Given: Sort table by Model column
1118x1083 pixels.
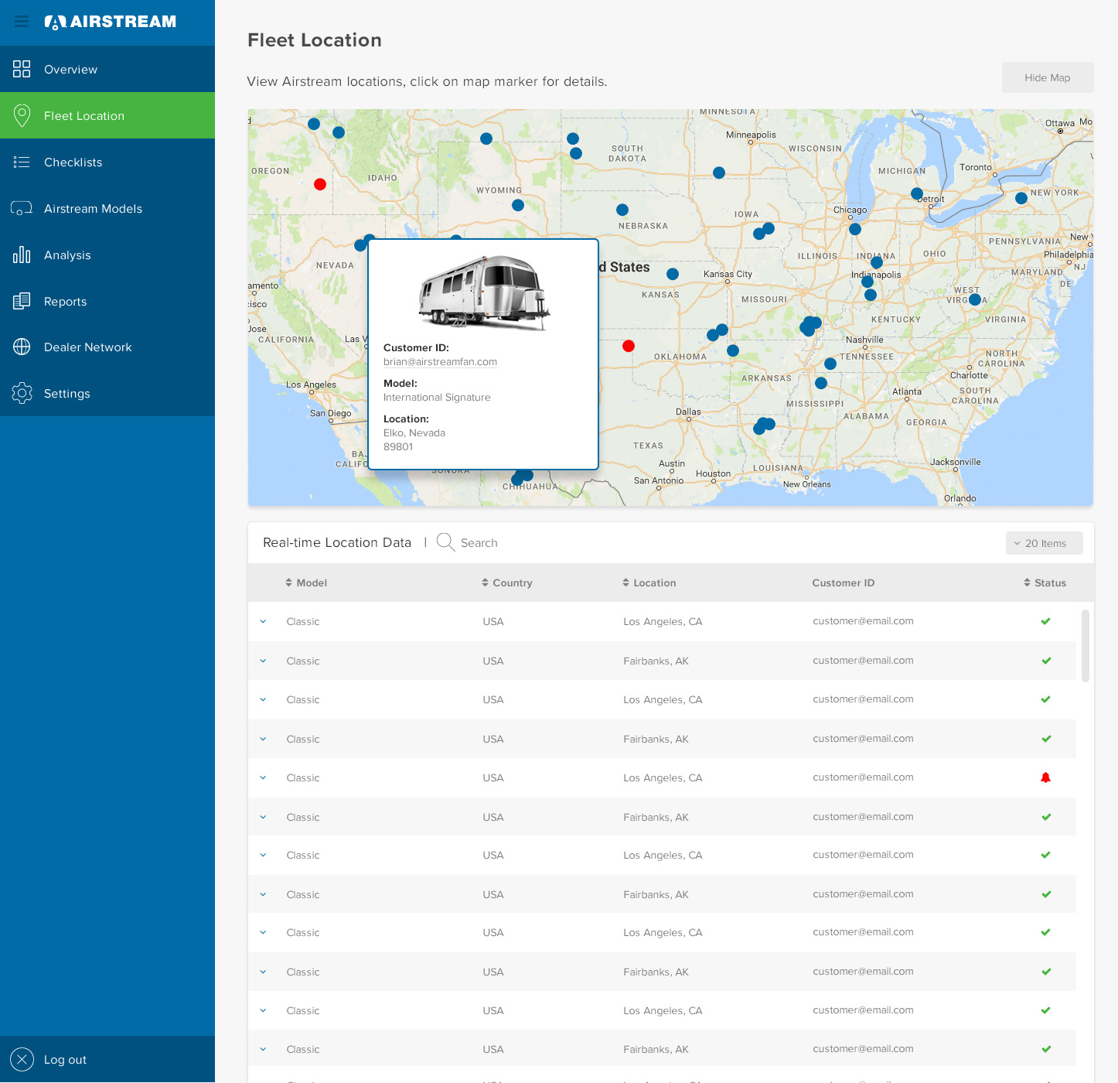Looking at the screenshot, I should 306,582.
